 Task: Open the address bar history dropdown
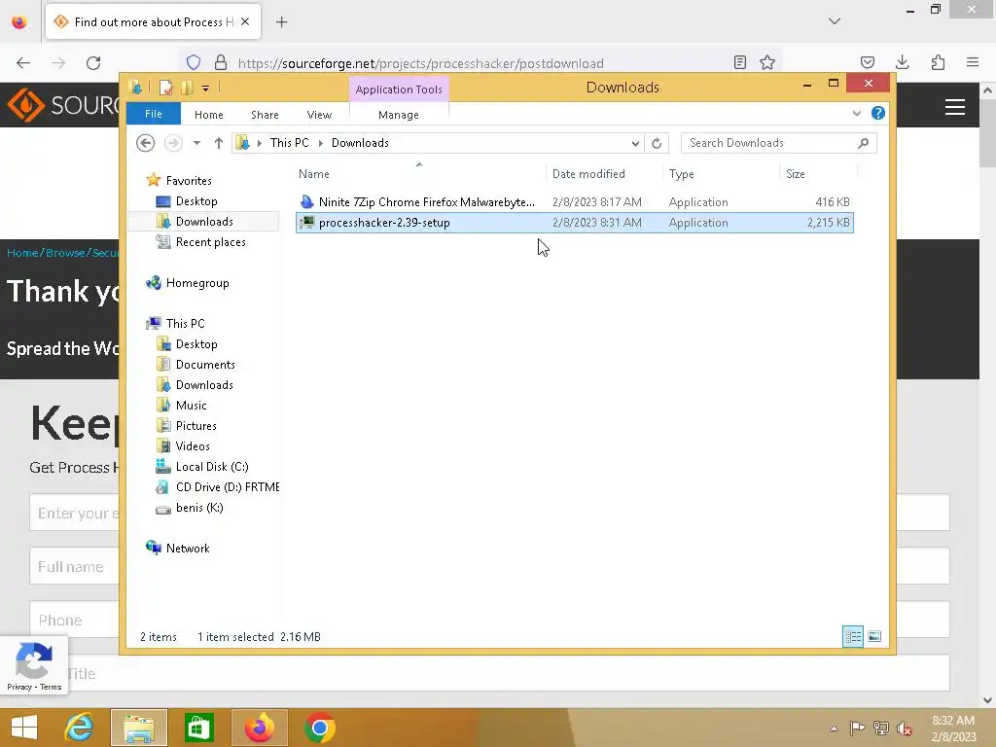(635, 143)
